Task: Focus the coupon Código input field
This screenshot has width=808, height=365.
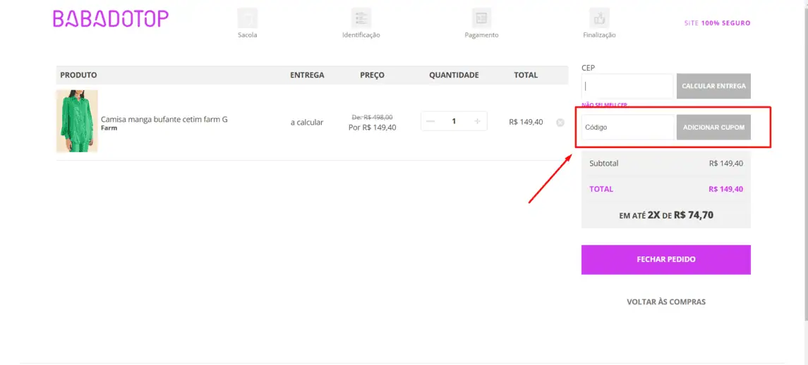Action: [x=627, y=128]
